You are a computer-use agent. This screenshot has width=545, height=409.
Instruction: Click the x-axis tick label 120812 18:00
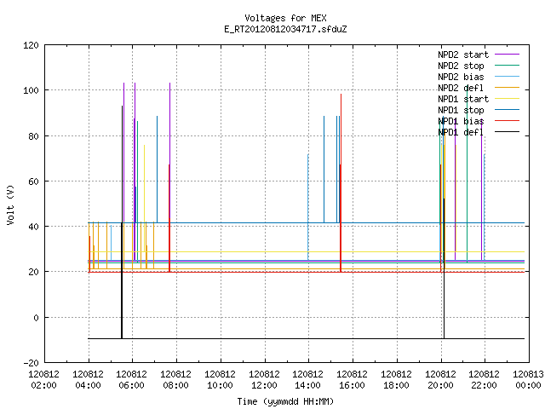tap(396, 379)
